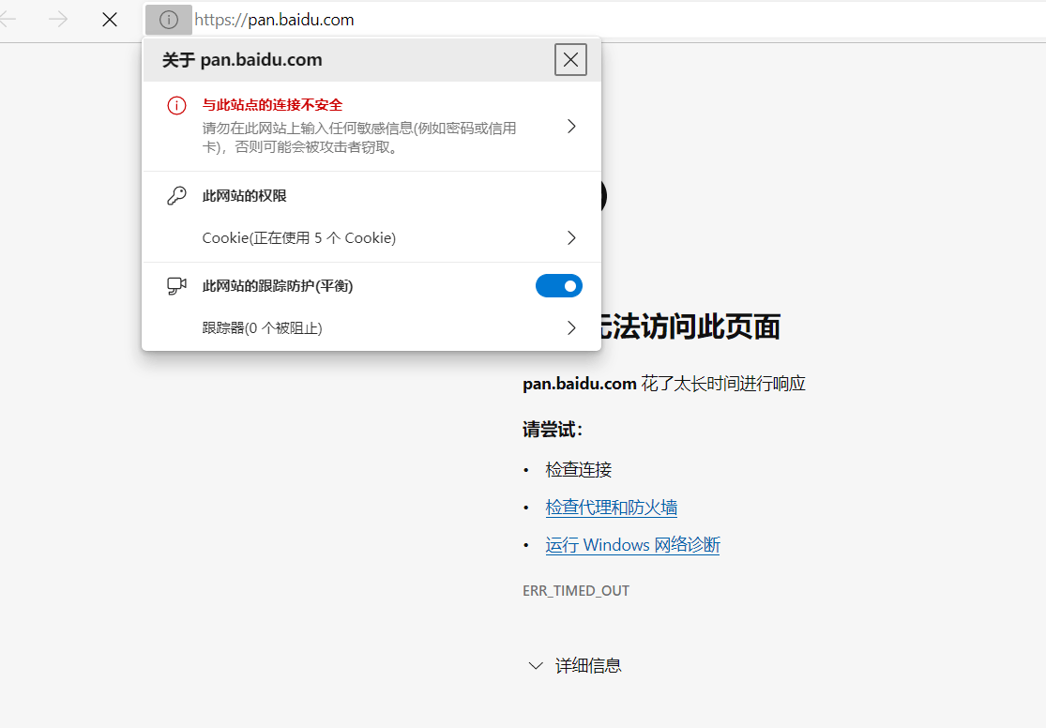Viewport: 1046px width, 728px height.
Task: Click the red connection warning info icon
Action: click(x=176, y=105)
